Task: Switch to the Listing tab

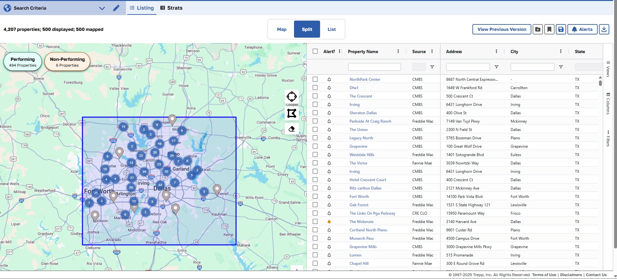Action: pyautogui.click(x=142, y=8)
